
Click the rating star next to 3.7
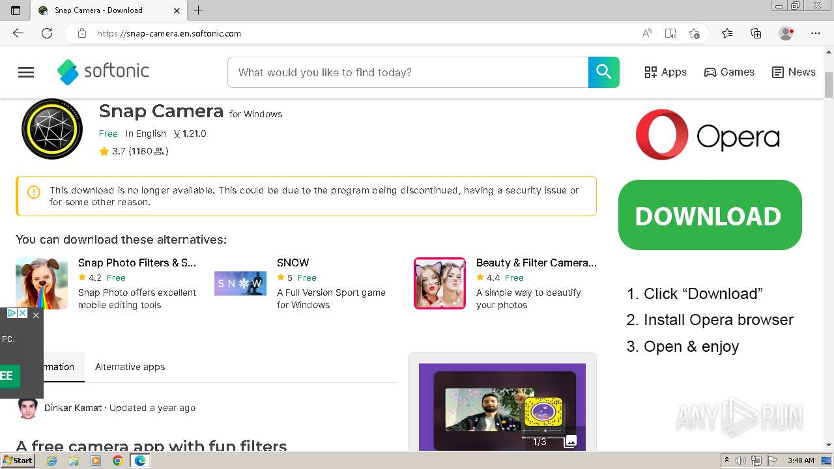point(104,151)
